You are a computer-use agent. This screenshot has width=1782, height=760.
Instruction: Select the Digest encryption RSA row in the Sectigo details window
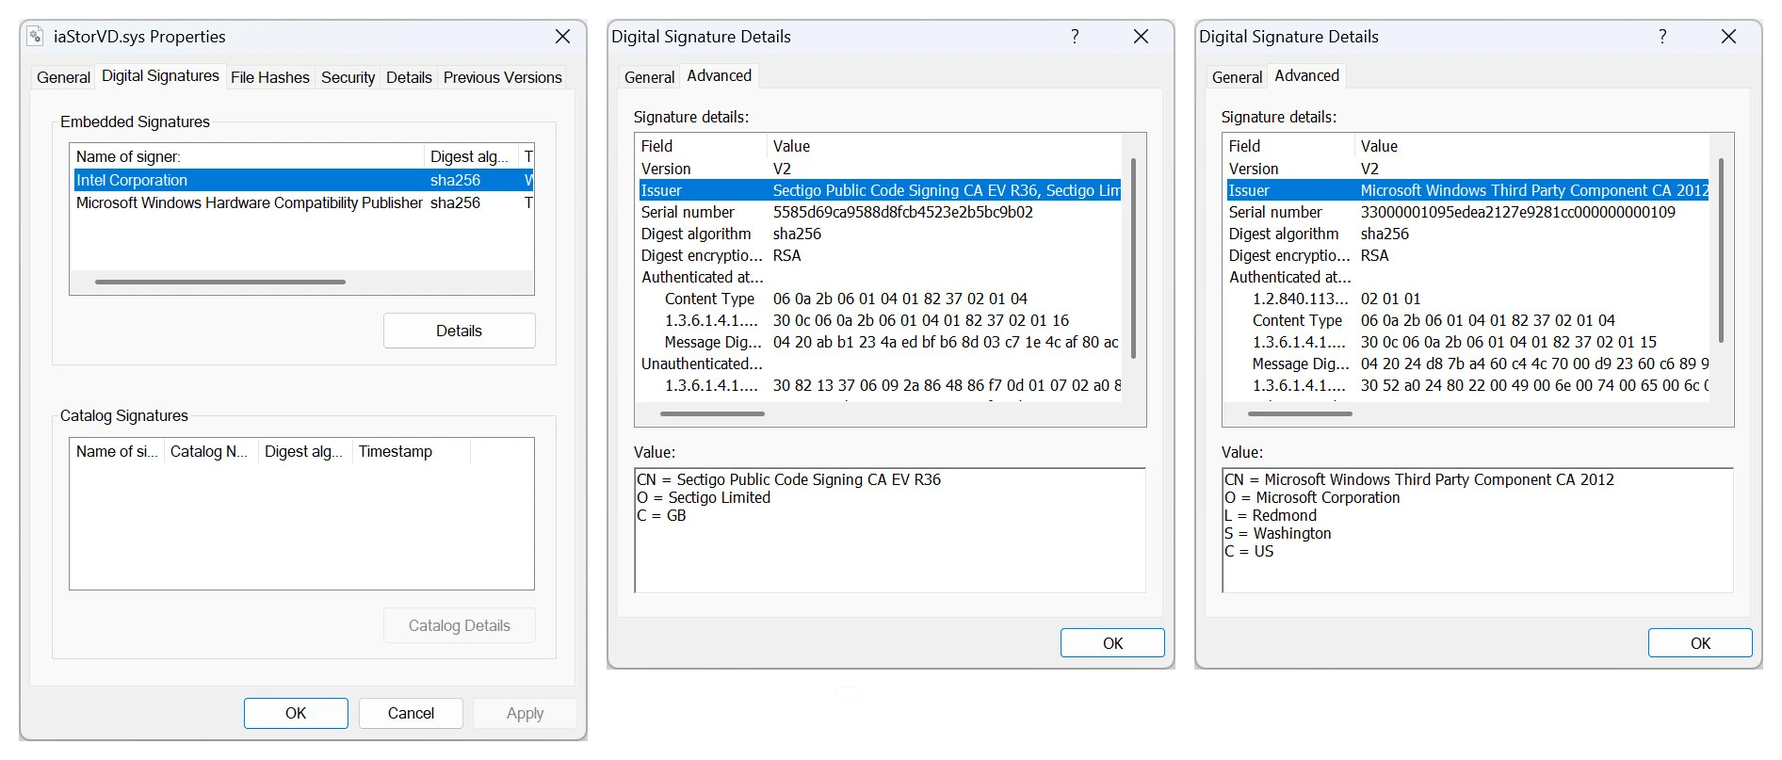click(x=880, y=255)
